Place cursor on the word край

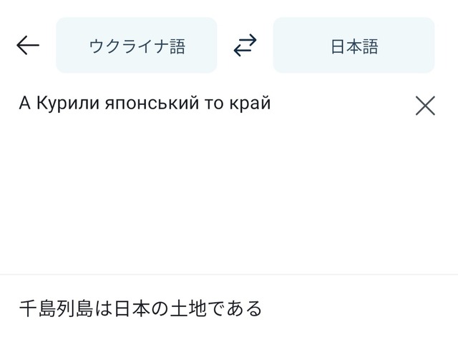click(x=250, y=103)
